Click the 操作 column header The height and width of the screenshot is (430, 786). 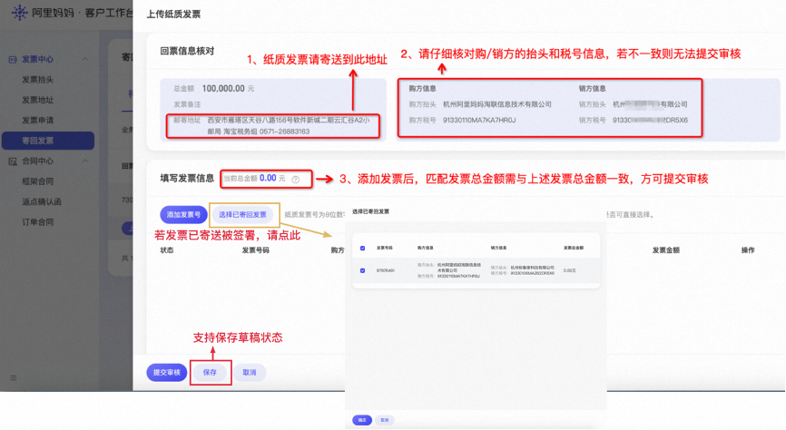(748, 250)
